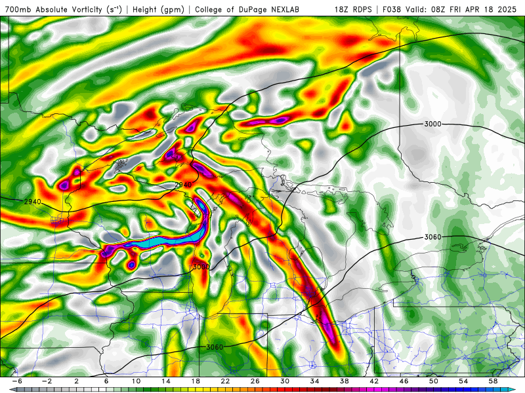525x393 pixels.
Task: Click the '58' scale number
Action: (493, 381)
